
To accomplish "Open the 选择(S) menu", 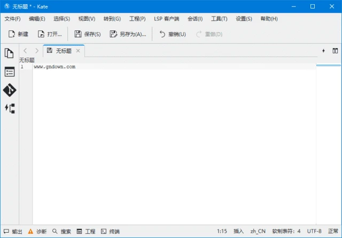I will point(62,19).
